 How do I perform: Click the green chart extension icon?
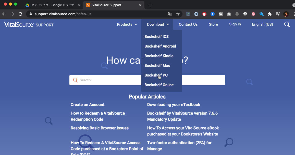(188, 14)
